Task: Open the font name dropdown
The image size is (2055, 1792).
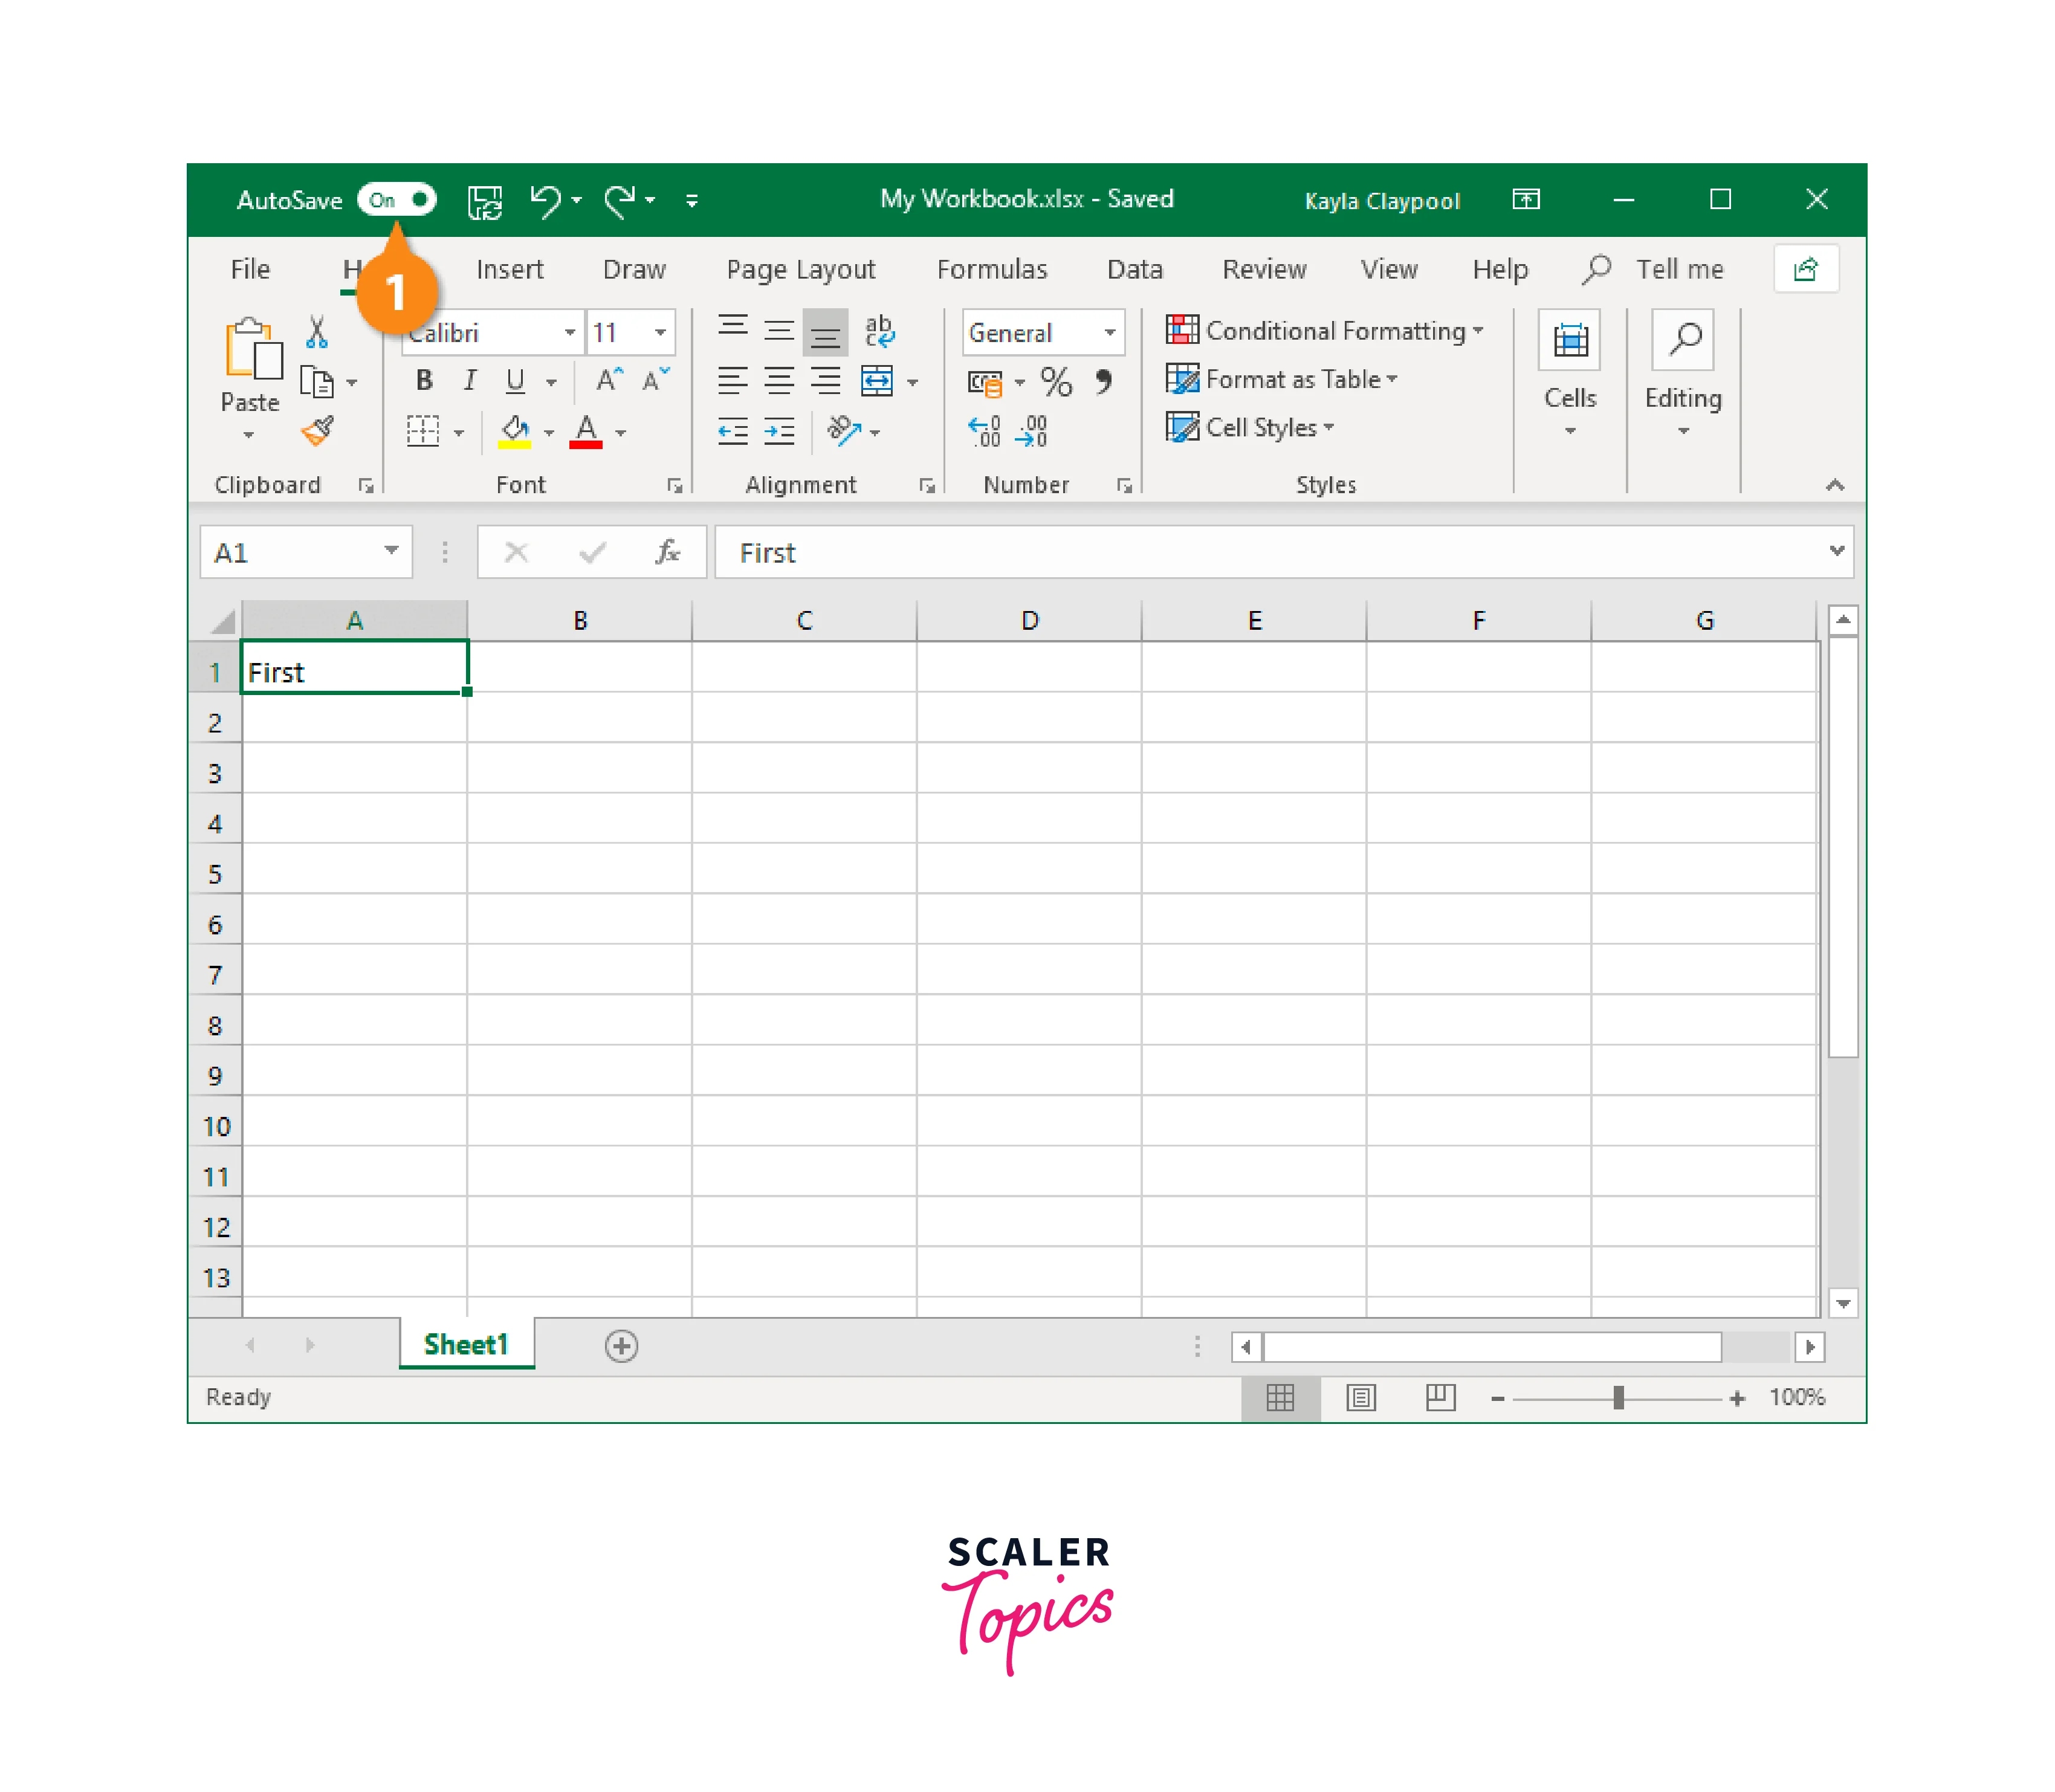Action: click(570, 333)
